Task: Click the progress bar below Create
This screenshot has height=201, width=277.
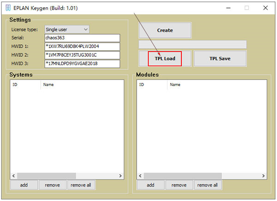Action: click(x=193, y=44)
